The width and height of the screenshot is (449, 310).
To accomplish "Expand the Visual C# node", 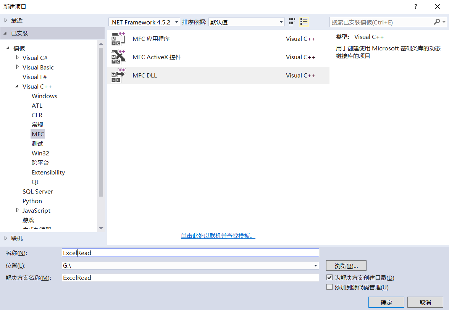I will [18, 58].
